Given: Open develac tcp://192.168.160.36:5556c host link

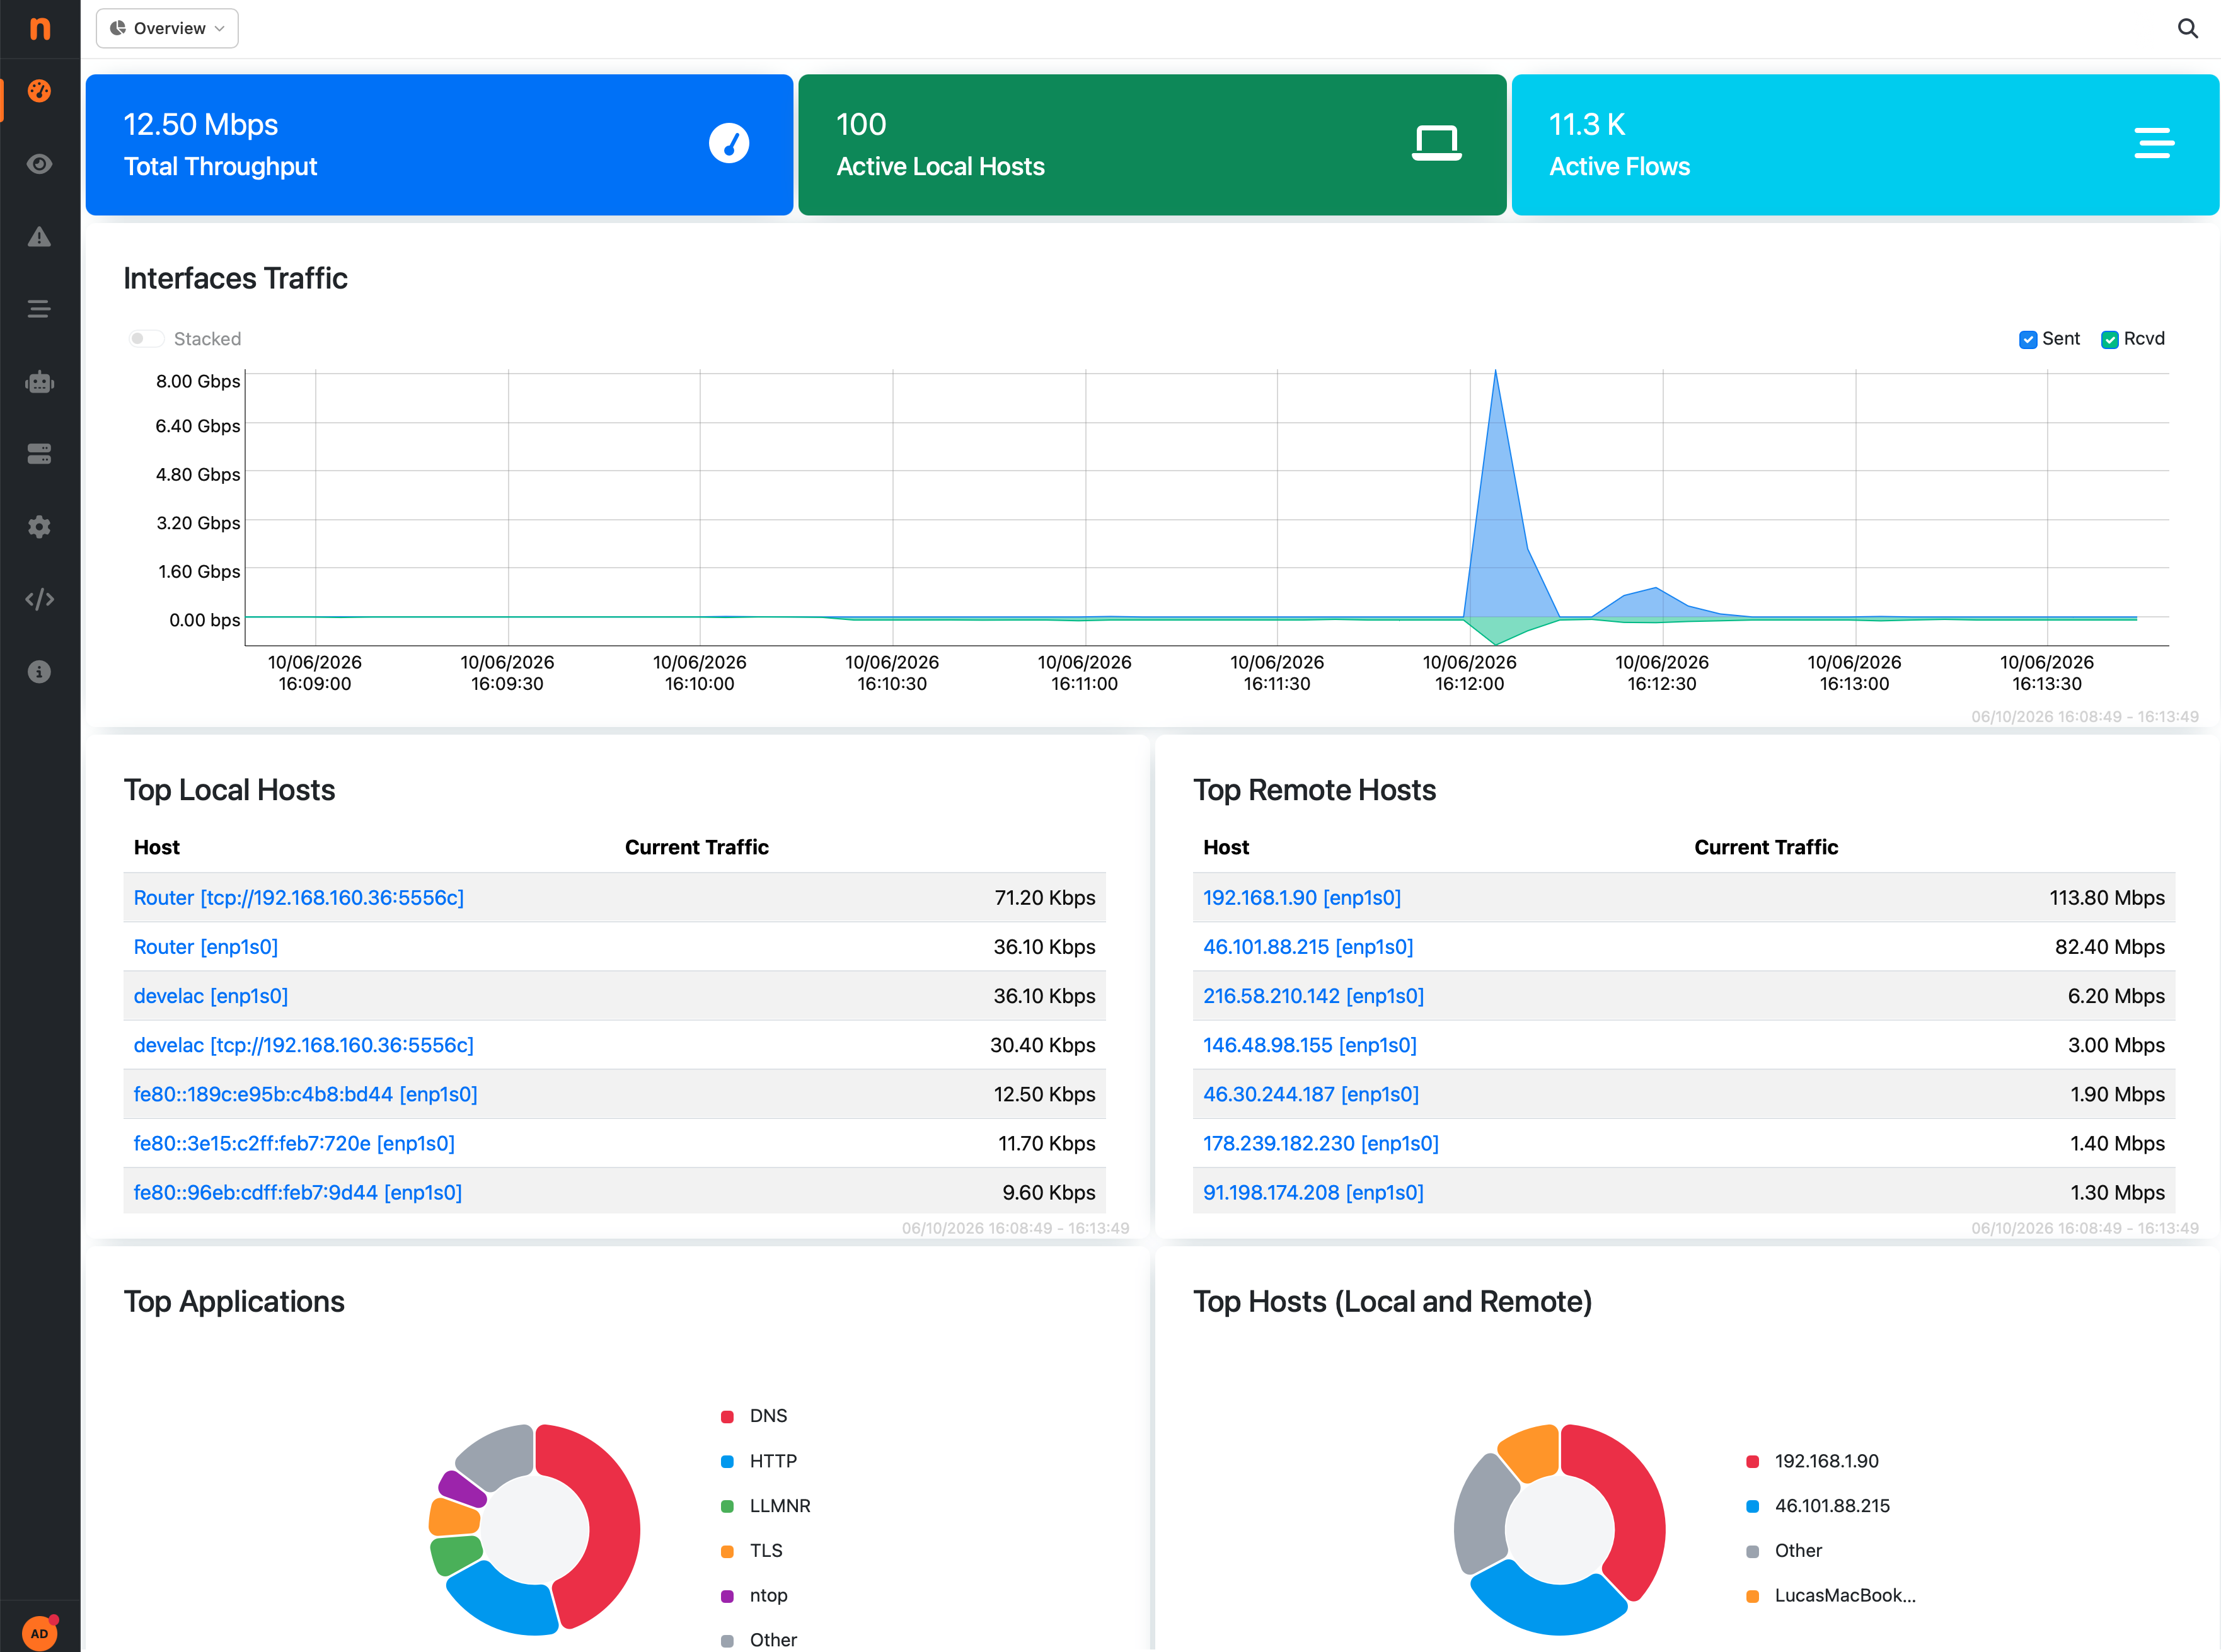Looking at the screenshot, I should tap(303, 1045).
